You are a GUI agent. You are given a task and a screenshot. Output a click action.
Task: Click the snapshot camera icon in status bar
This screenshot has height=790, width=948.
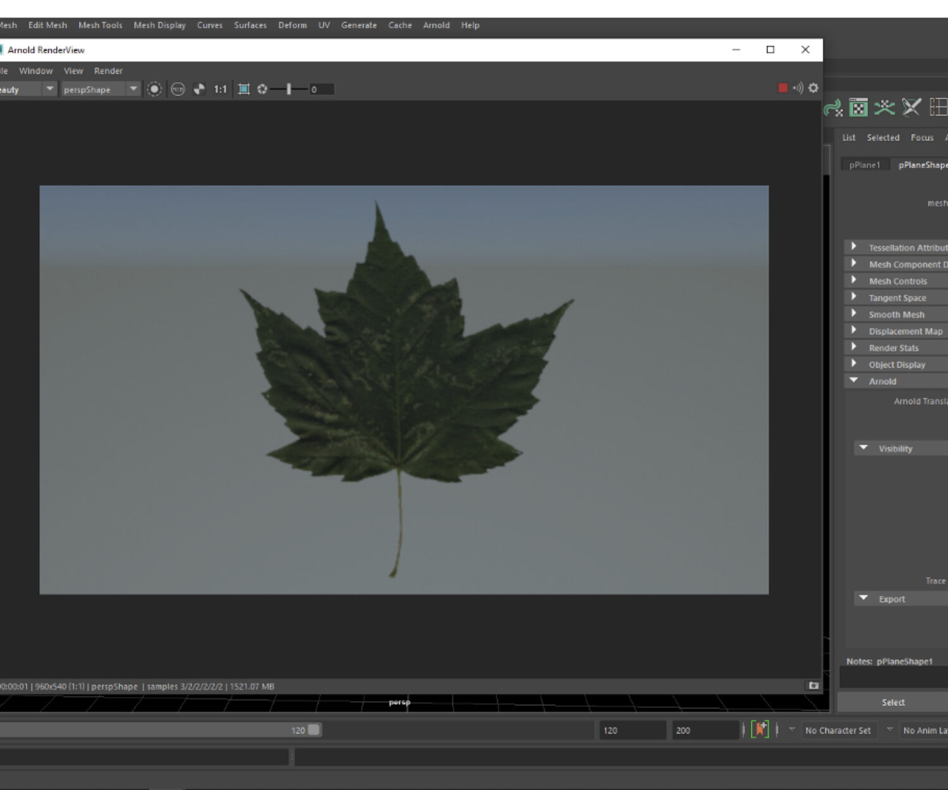(813, 686)
